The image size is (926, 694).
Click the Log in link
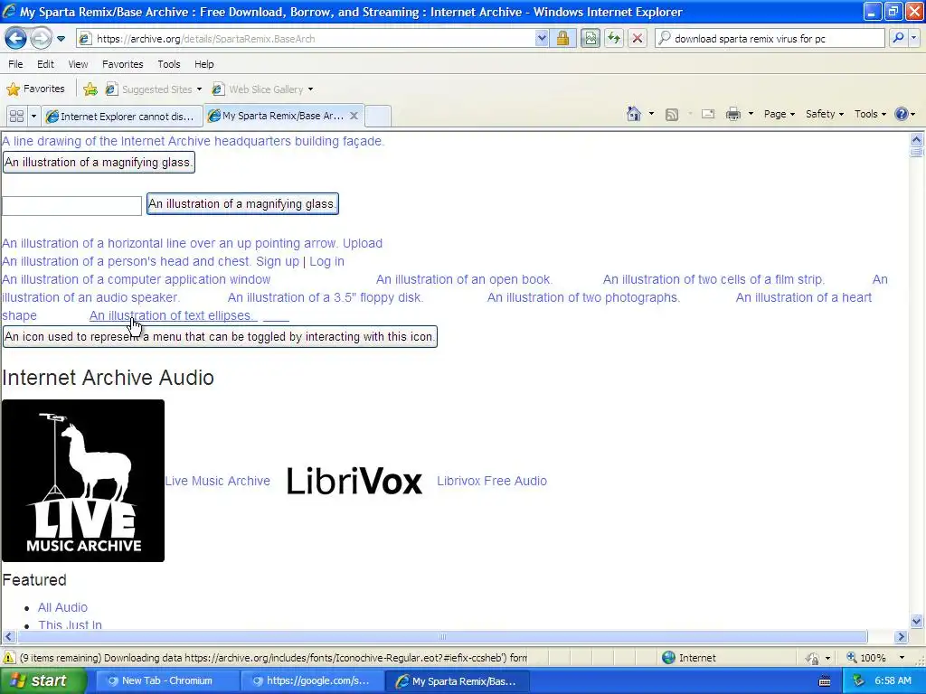[x=326, y=261]
